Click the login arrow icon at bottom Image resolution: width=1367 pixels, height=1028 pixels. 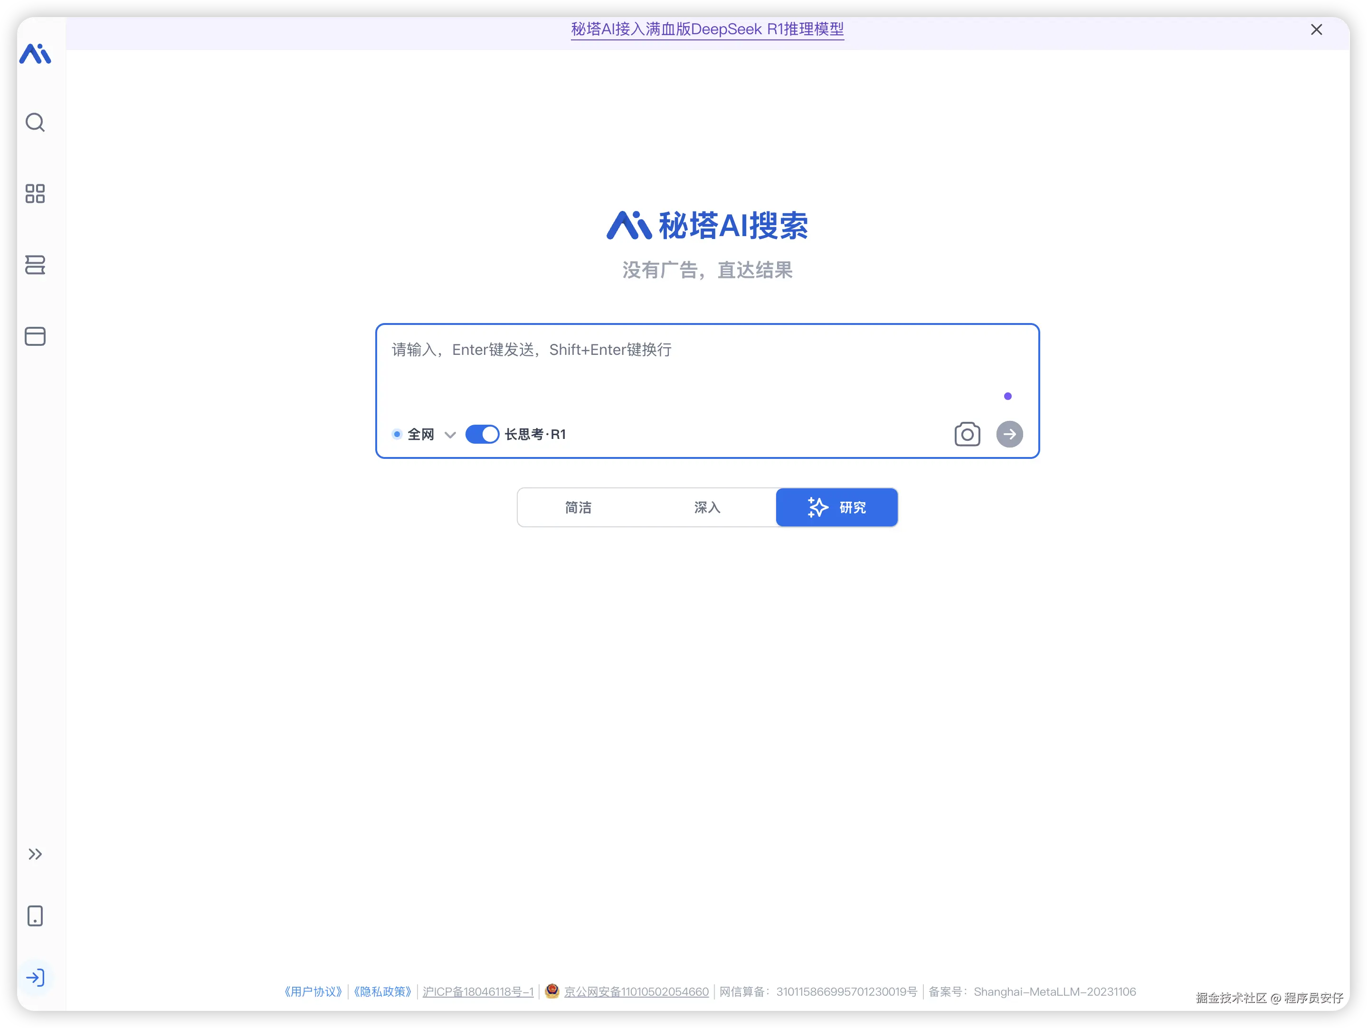tap(35, 977)
